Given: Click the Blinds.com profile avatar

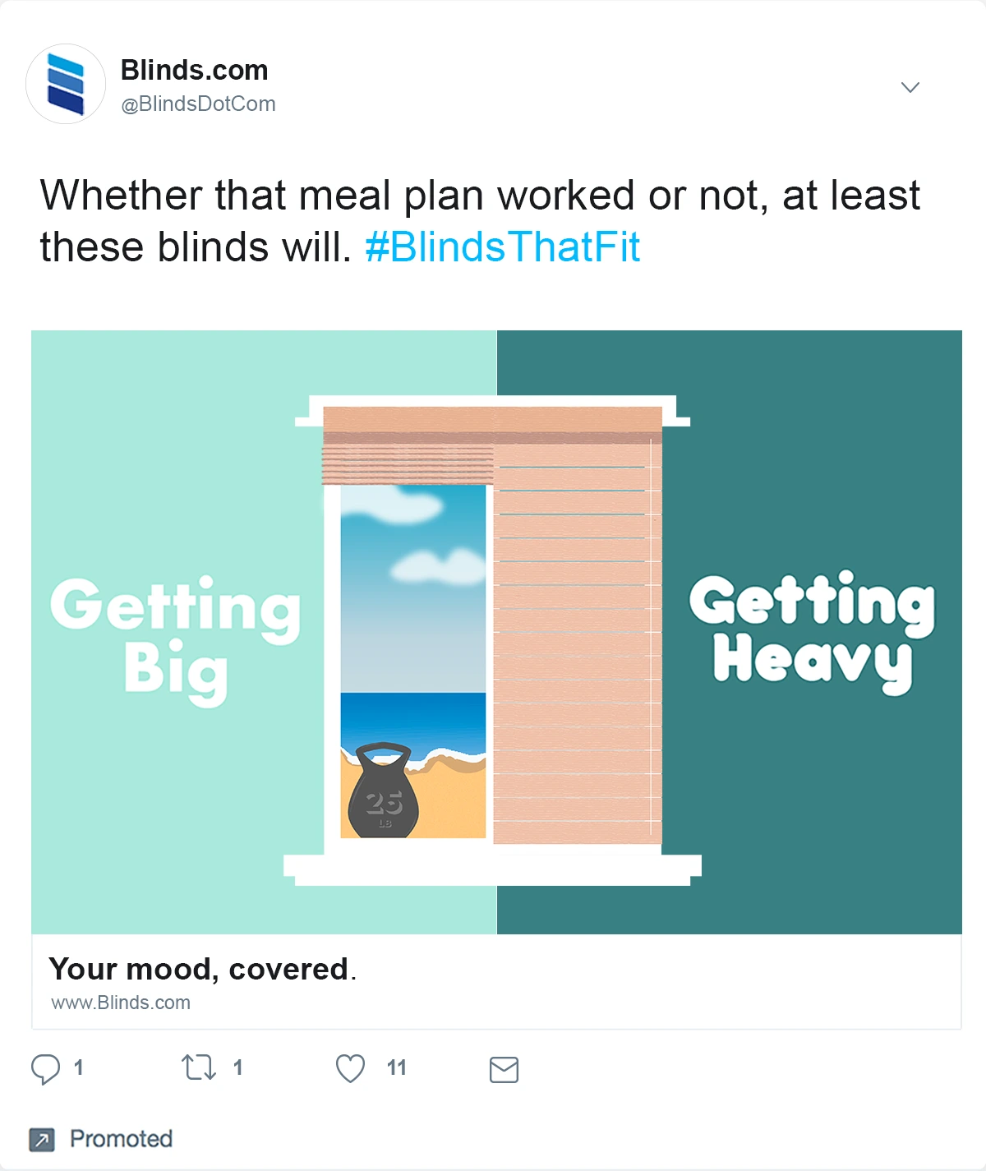Looking at the screenshot, I should tap(66, 84).
